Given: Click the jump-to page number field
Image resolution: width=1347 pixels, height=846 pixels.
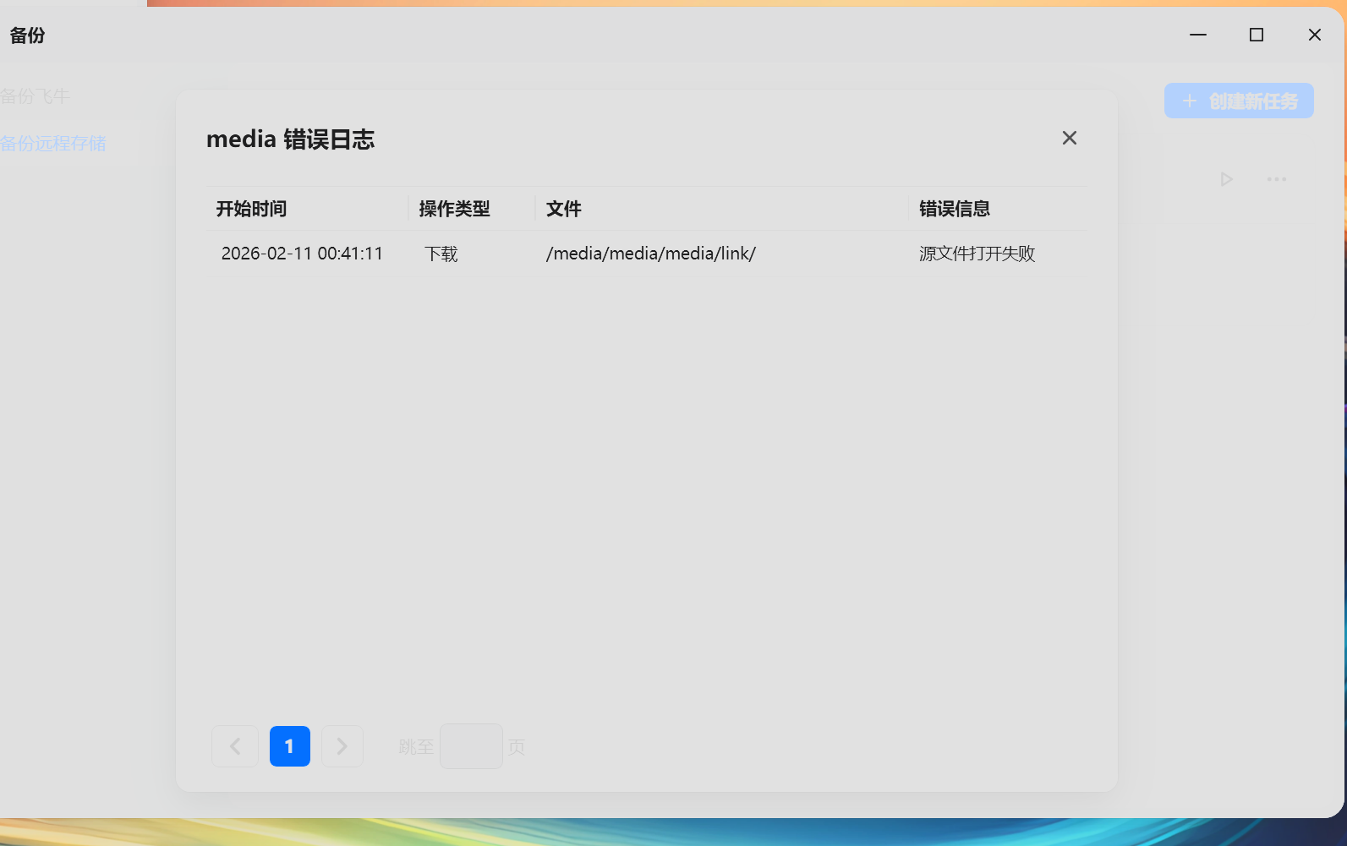Looking at the screenshot, I should (471, 746).
